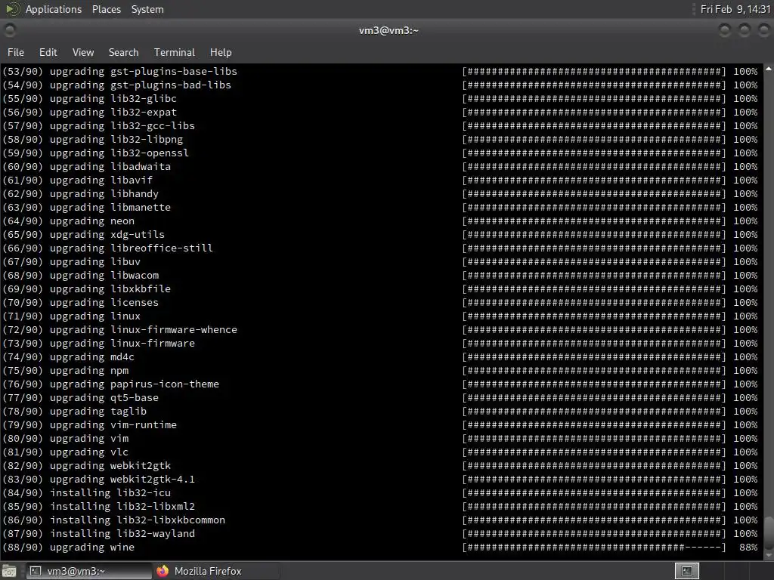The image size is (774, 580).
Task: Click the scrollbar down arrow in terminal
Action: coord(769,555)
